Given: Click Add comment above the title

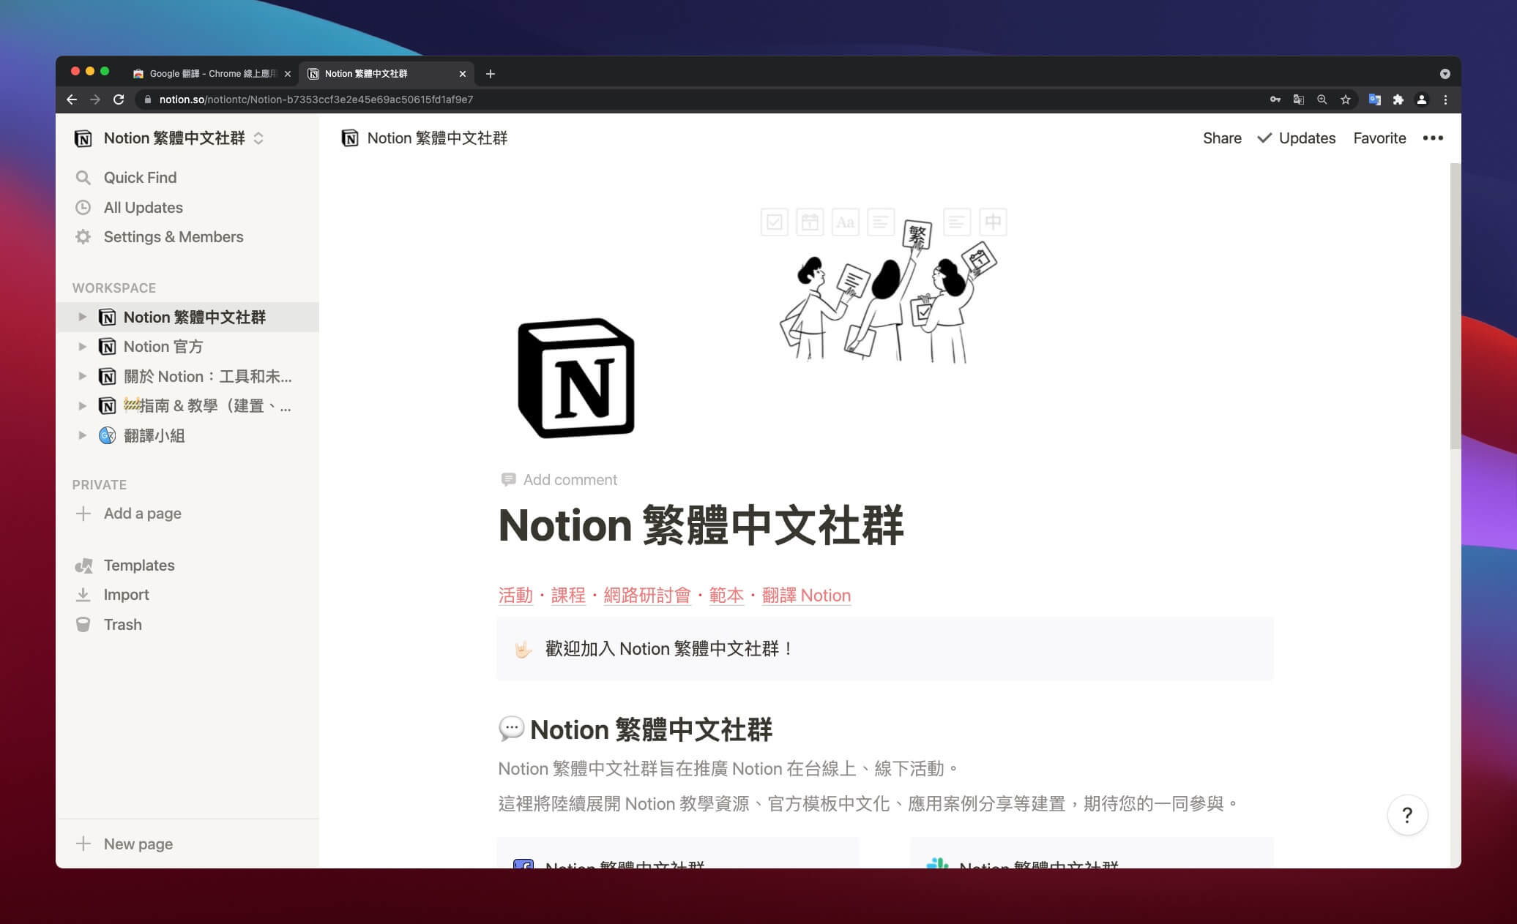Looking at the screenshot, I should point(559,480).
